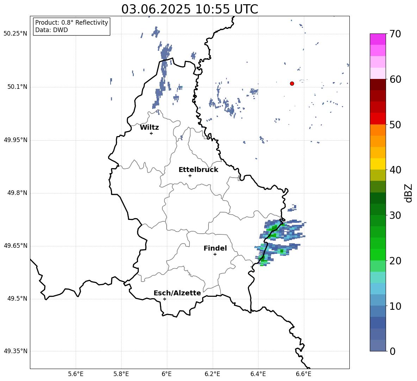
Task: Click the 50.1°N latitude label
Action: click(17, 87)
